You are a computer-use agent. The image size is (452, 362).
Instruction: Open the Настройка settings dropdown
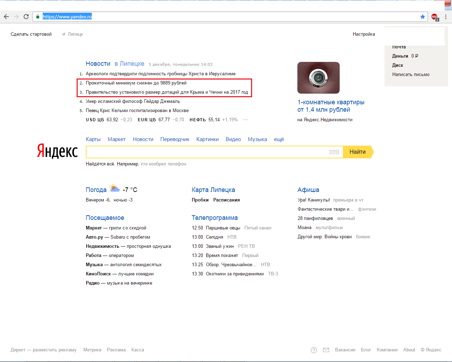pos(364,34)
